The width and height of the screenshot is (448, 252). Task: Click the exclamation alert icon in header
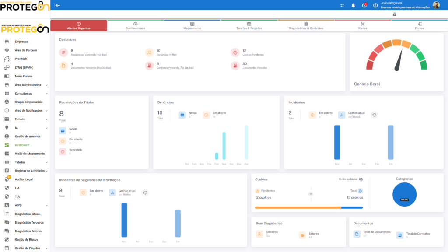pyautogui.click(x=375, y=5)
